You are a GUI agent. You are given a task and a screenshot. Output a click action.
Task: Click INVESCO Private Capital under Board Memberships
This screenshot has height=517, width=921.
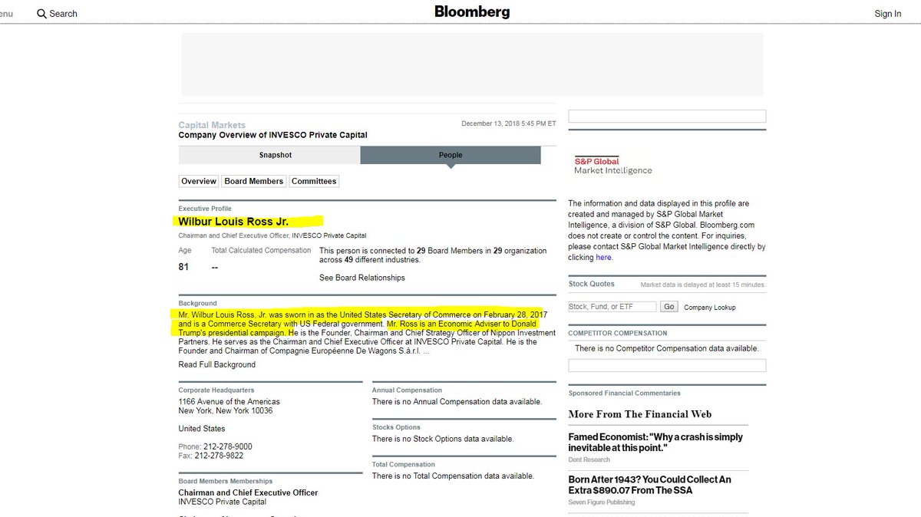[223, 502]
